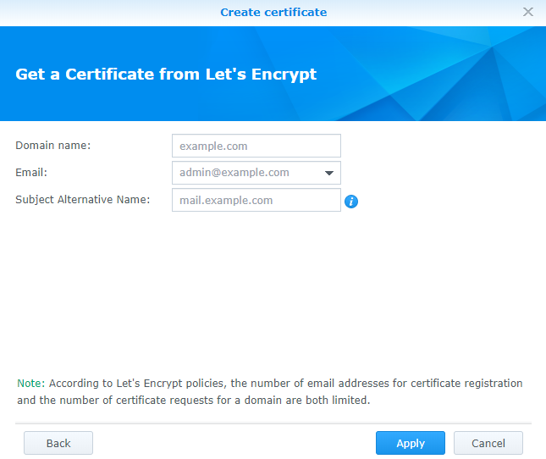This screenshot has height=459, width=546.
Task: Cancel the certificate creation
Action: (x=488, y=443)
